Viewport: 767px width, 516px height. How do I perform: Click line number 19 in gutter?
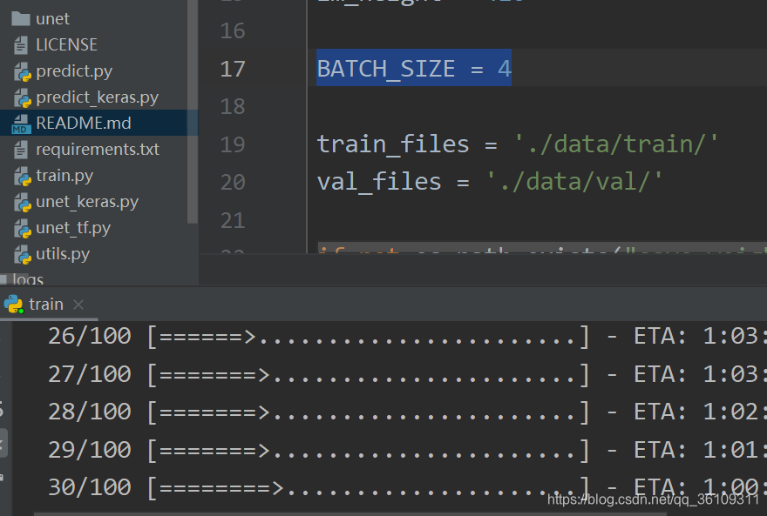click(x=233, y=145)
